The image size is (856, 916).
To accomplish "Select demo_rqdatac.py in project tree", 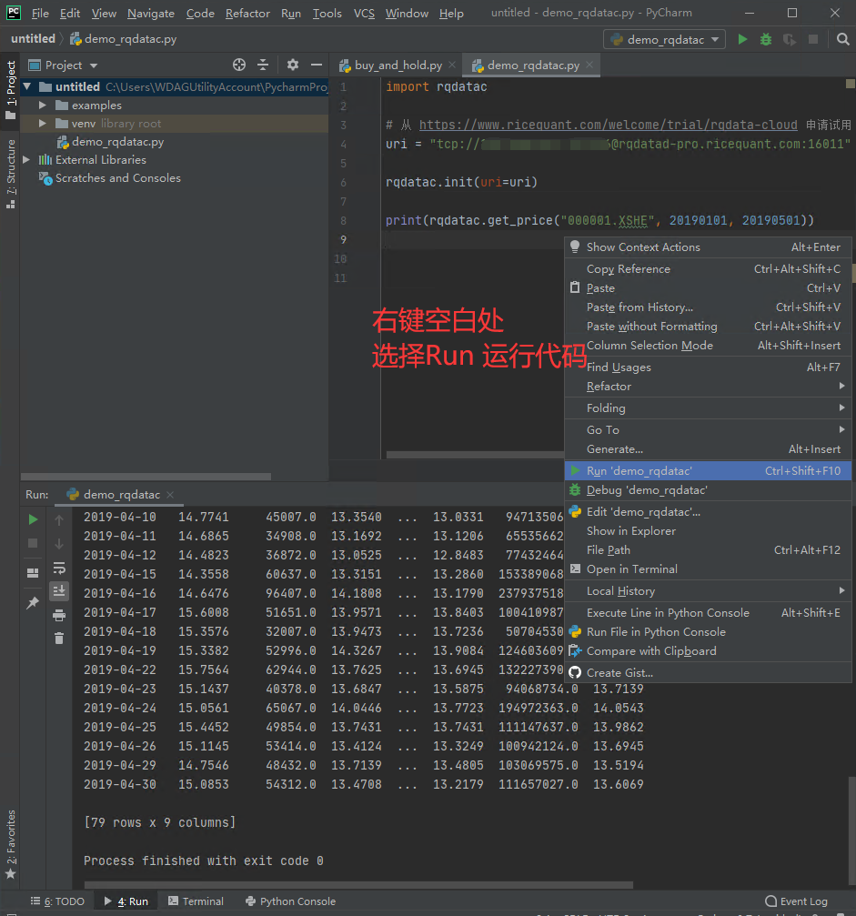I will pyautogui.click(x=110, y=141).
